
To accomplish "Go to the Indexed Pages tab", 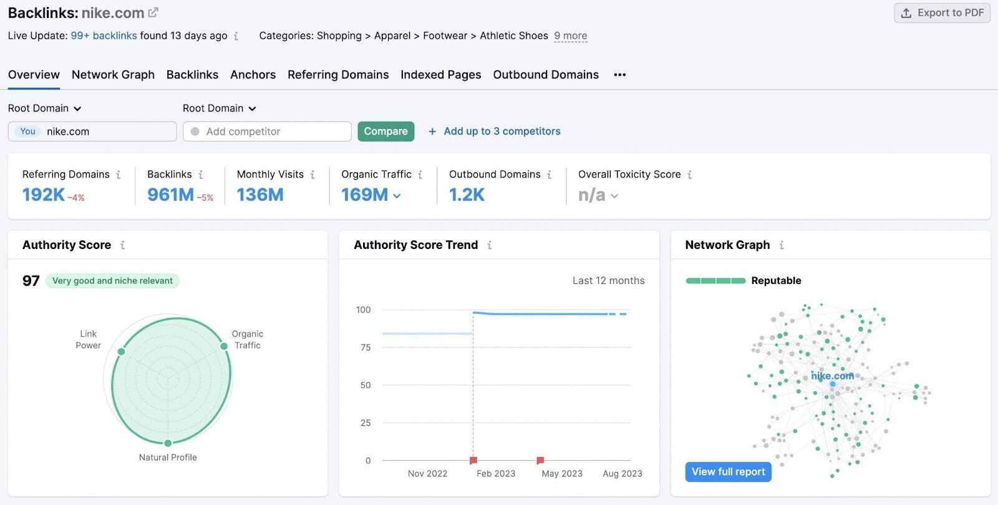I will [440, 75].
